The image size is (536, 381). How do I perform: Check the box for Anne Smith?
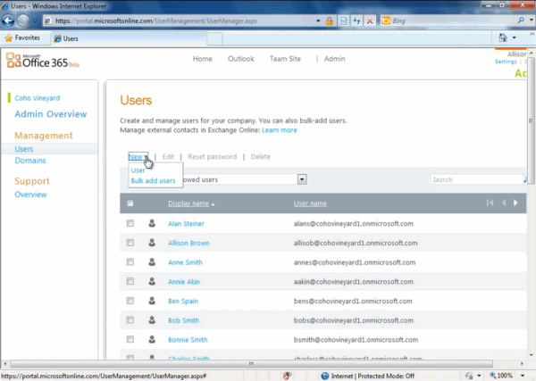point(130,261)
